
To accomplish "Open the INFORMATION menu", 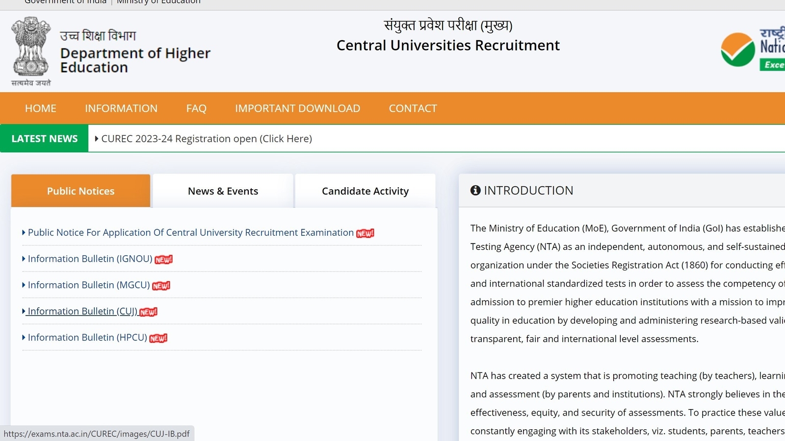I will coord(121,108).
